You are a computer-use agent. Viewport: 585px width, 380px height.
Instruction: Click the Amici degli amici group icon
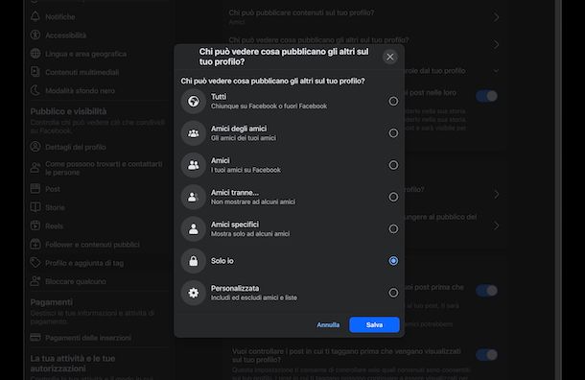194,132
